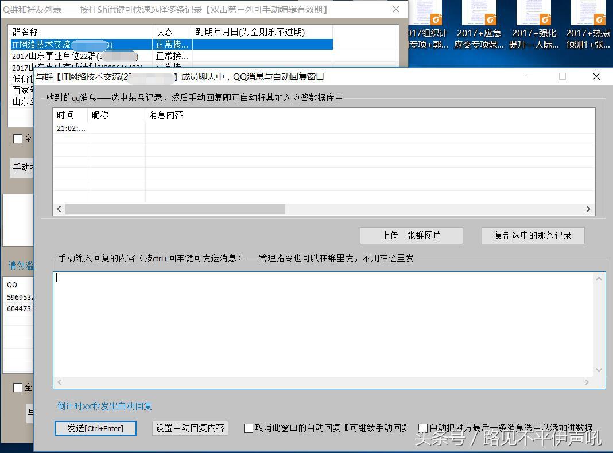Click reply box scroll up arrow
Viewport: 613px width, 453px height.
point(599,279)
